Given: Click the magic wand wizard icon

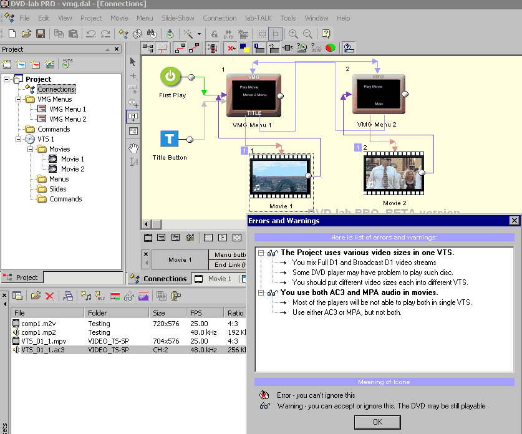Looking at the screenshot, I should point(188,34).
